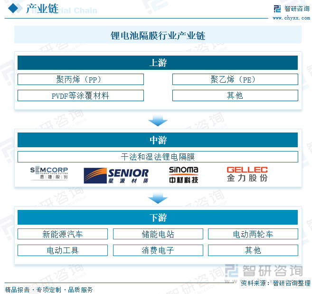Select the 中游 header bar
This screenshot has height=294, width=312.
158,140
